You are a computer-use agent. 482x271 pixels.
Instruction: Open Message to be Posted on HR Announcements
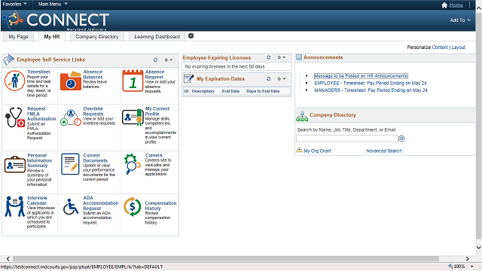click(x=361, y=75)
